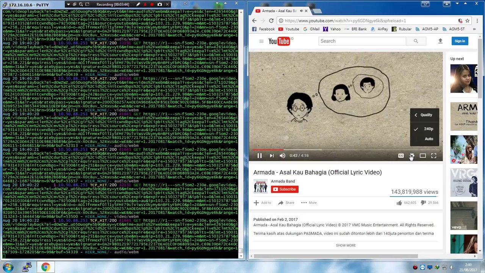The image size is (485, 273).
Task: Open the Youtube bookmark
Action: 289,29
